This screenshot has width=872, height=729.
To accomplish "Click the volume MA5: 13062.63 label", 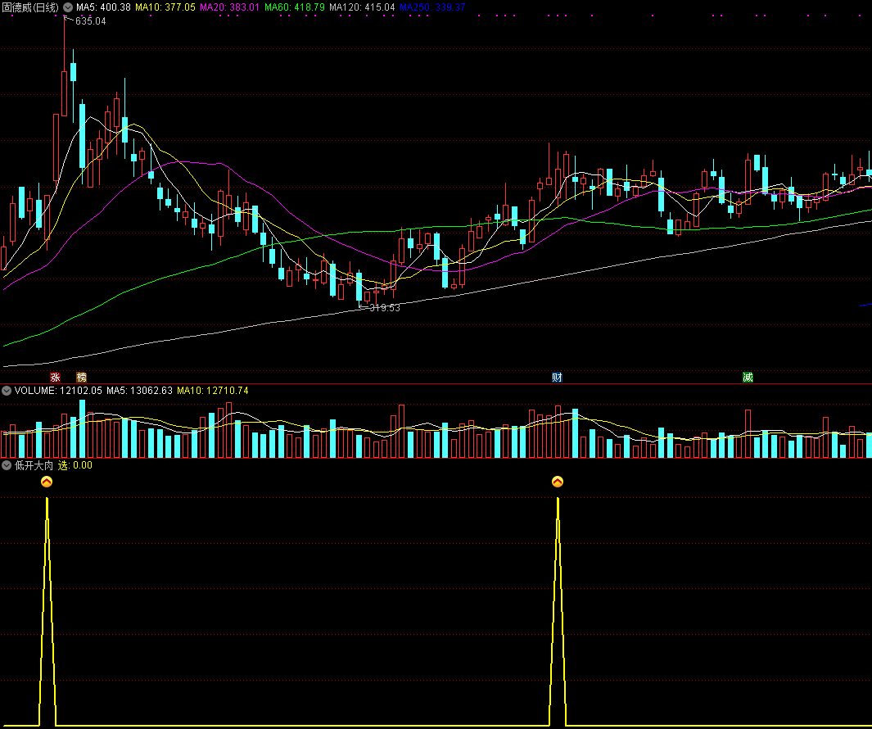I will coord(139,391).
